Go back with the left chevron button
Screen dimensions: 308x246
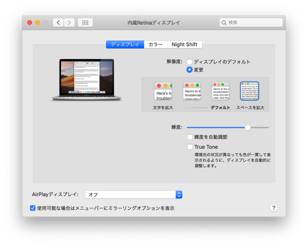point(59,23)
